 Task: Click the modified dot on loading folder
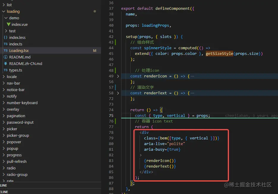click(95, 11)
